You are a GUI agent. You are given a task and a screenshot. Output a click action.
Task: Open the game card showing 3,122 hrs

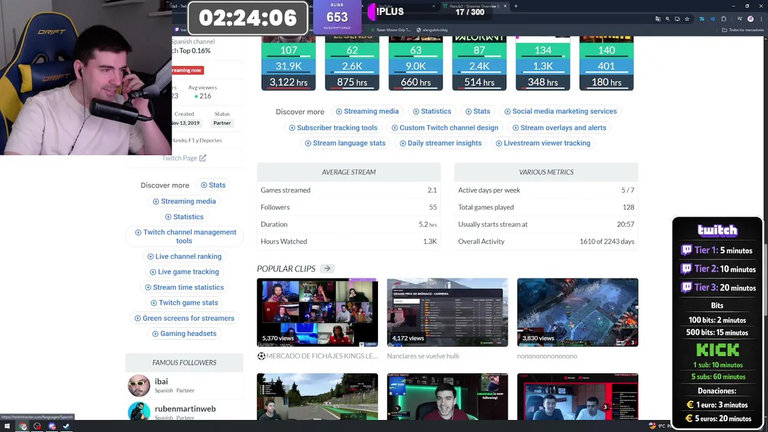(289, 63)
